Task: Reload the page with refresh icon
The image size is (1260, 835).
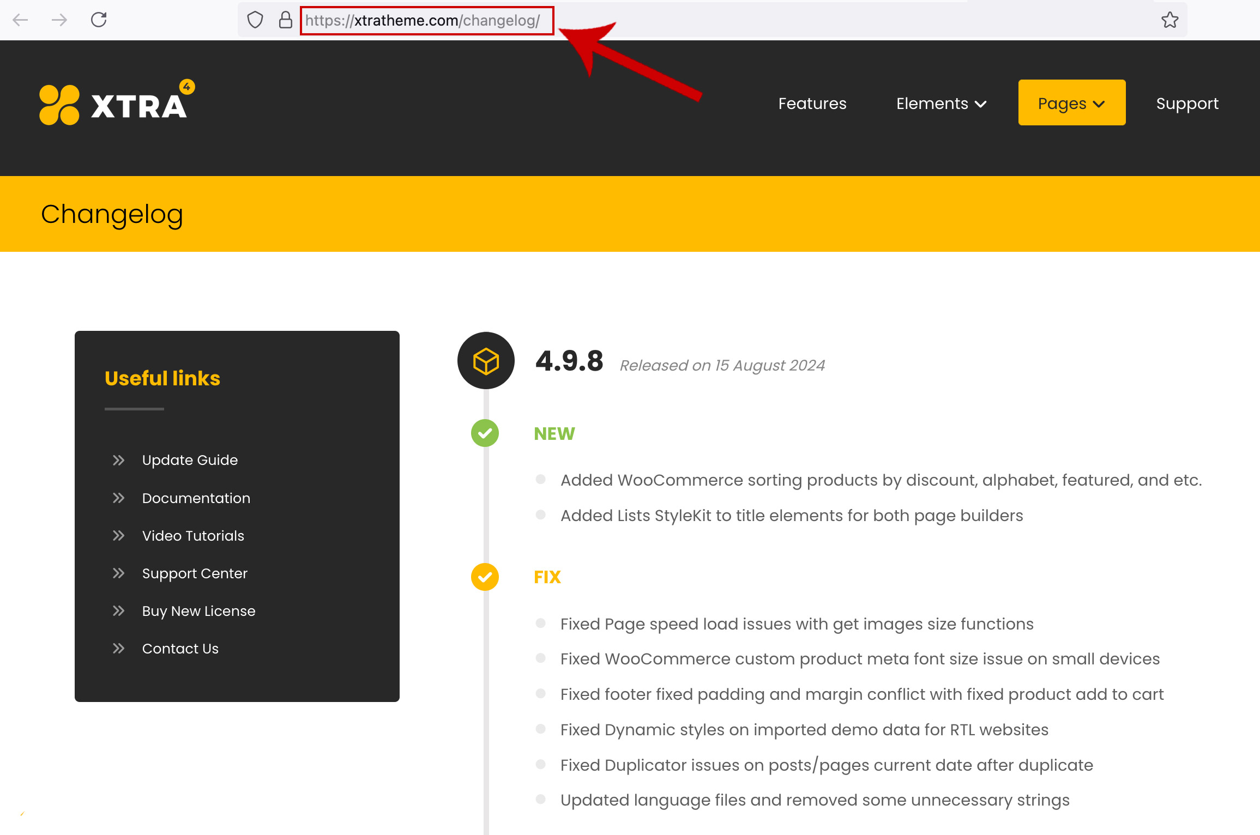Action: coord(99,20)
